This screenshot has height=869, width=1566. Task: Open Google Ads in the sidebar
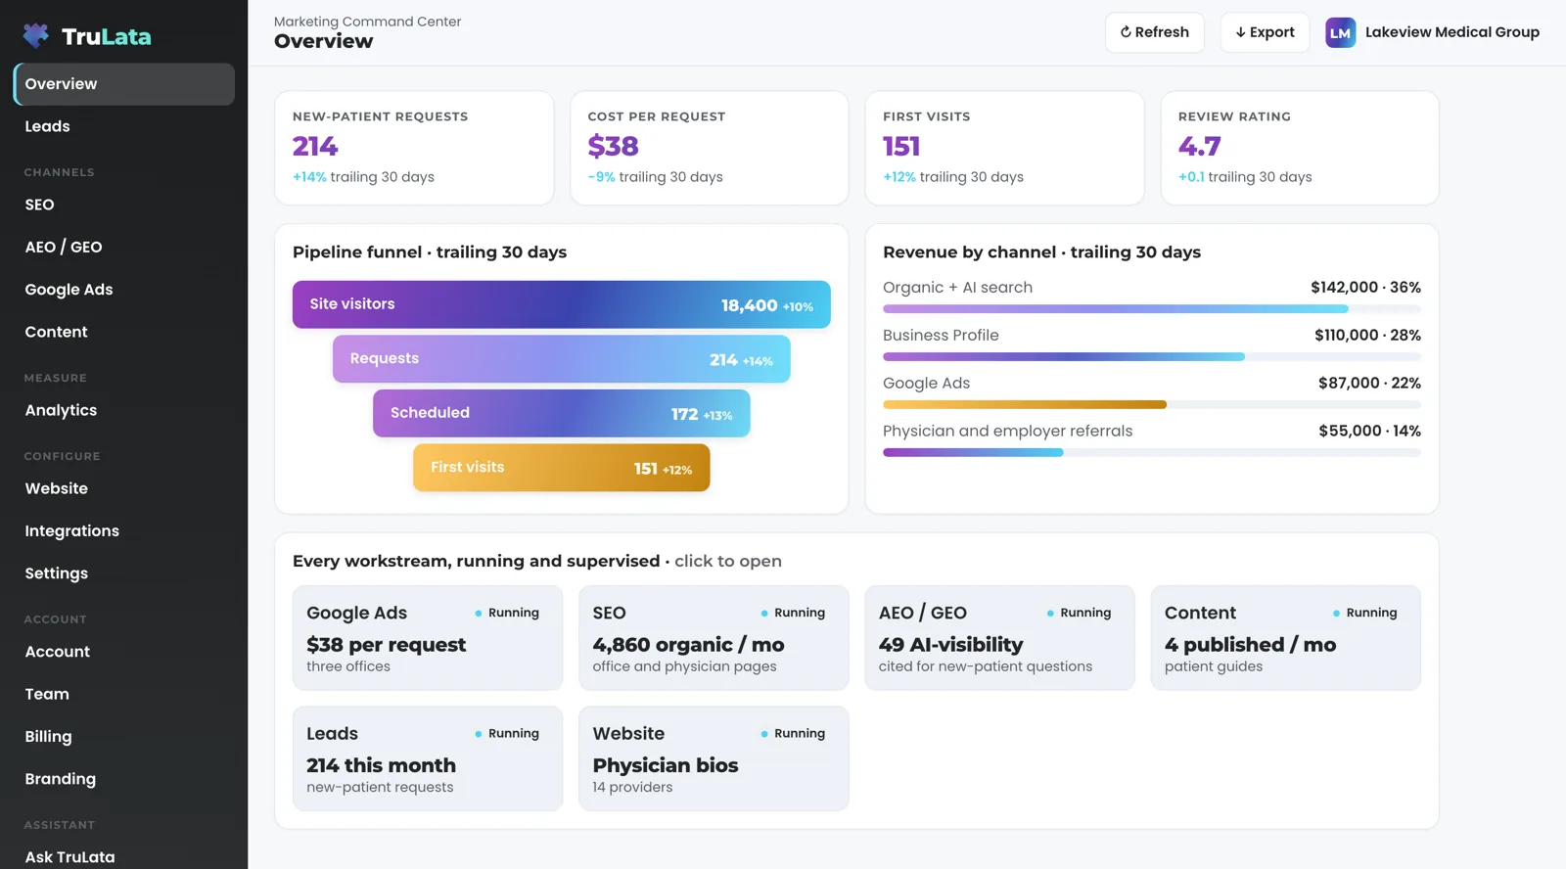(124, 290)
